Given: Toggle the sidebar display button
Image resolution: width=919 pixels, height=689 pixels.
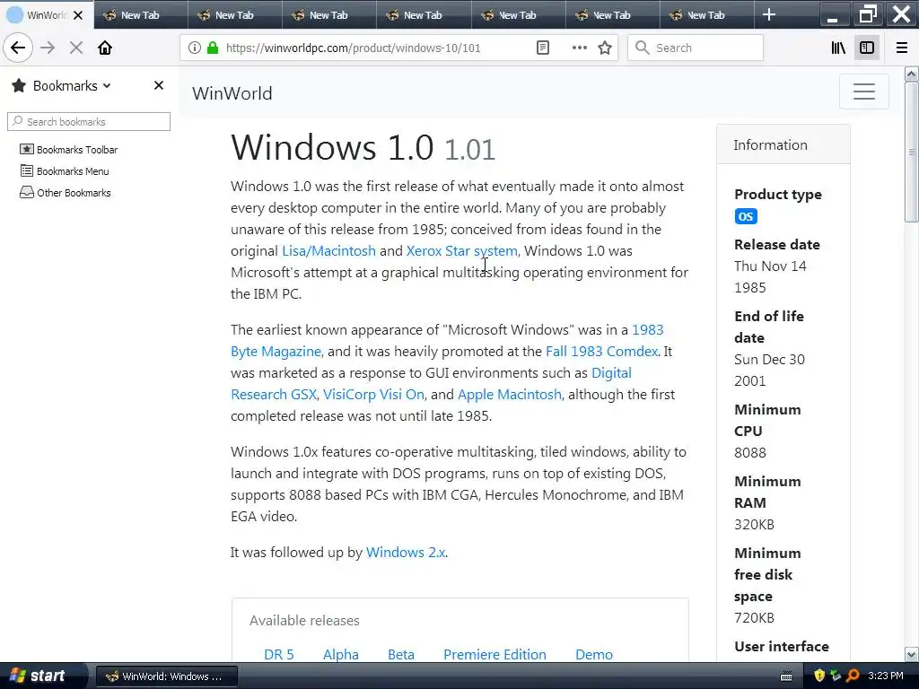Looking at the screenshot, I should click(867, 48).
